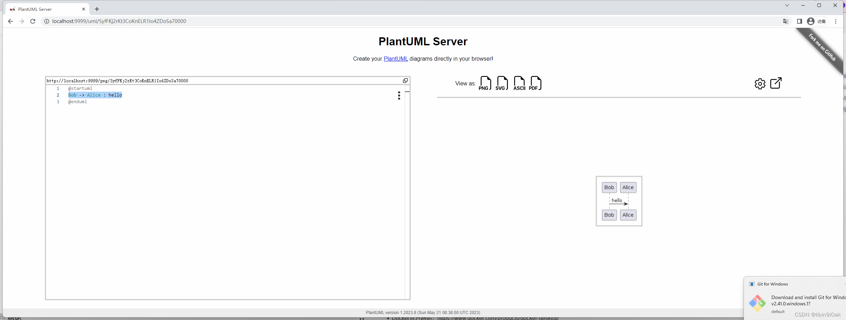The image size is (846, 320).
Task: View diagram as ASCII
Action: tap(519, 83)
